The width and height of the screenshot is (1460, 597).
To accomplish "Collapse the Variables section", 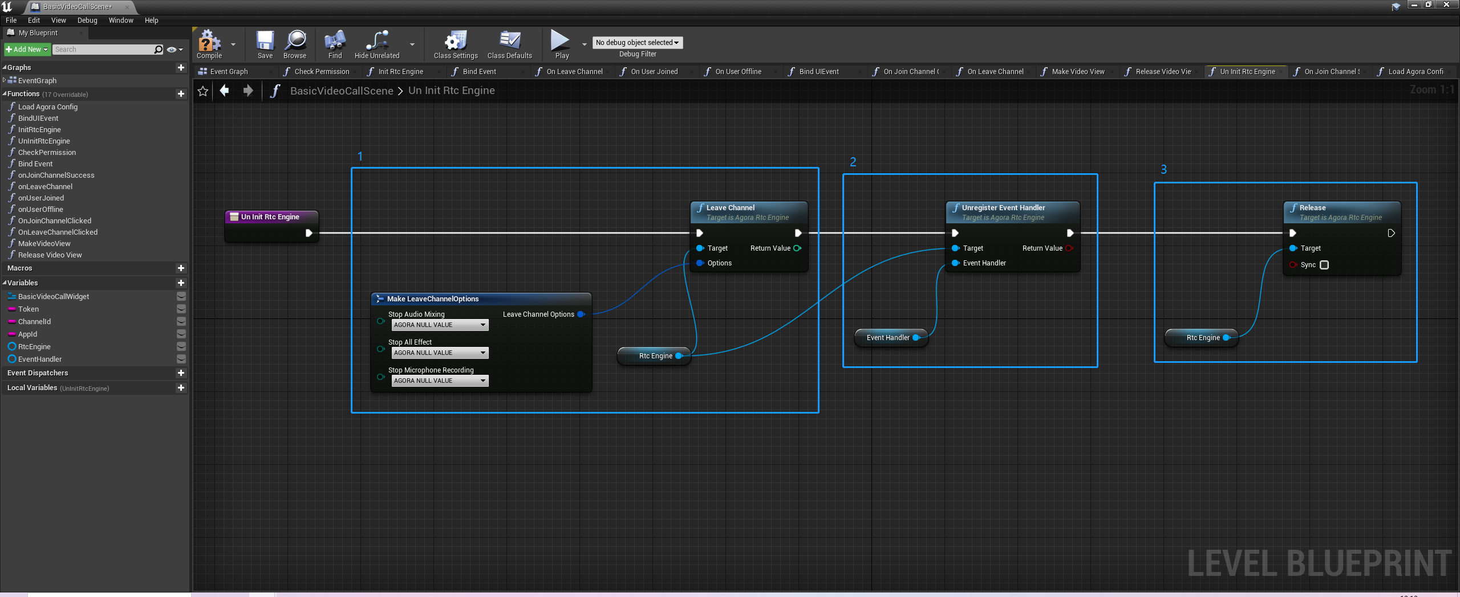I will 5,283.
